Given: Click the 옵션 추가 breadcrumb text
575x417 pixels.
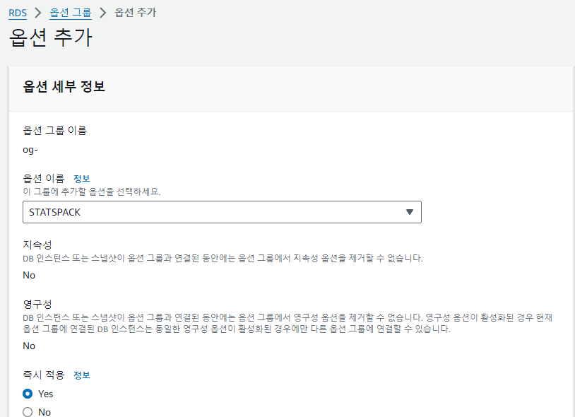Looking at the screenshot, I should pyautogui.click(x=136, y=13).
